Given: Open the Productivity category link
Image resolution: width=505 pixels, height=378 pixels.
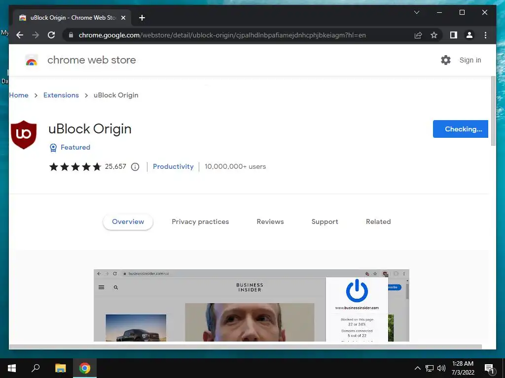Looking at the screenshot, I should click(x=173, y=166).
